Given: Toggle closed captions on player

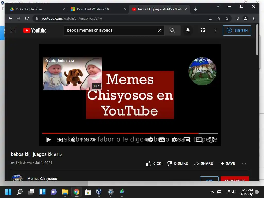Looking at the screenshot, I should pos(162,140).
